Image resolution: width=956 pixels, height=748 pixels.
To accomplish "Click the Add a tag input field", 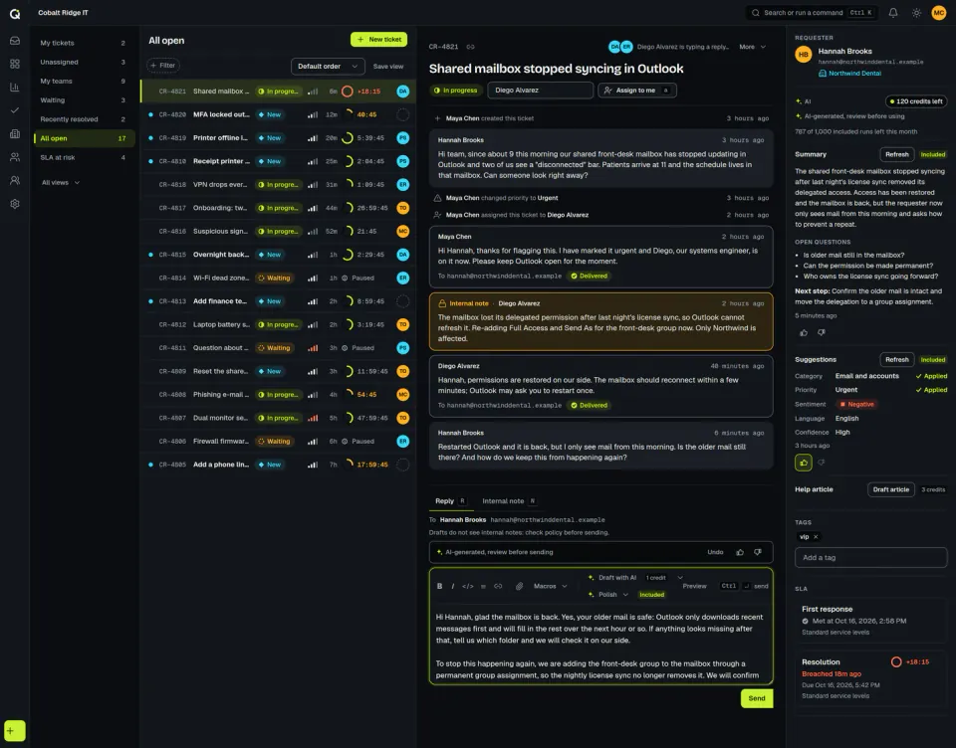I will (870, 557).
